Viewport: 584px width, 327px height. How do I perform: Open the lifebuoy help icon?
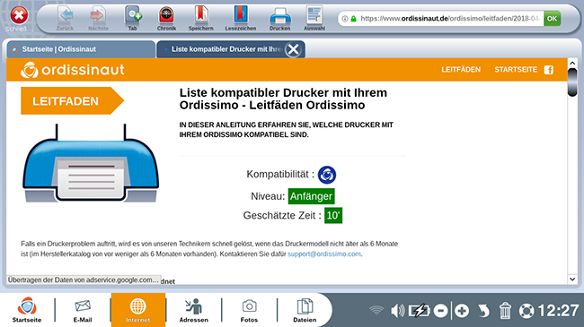pos(526,311)
